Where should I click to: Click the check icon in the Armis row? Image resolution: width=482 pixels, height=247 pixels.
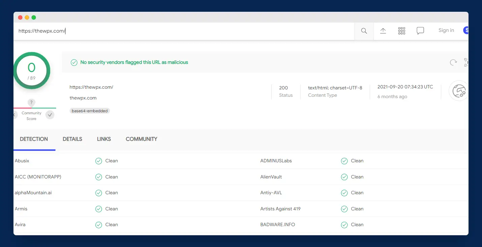(98, 209)
